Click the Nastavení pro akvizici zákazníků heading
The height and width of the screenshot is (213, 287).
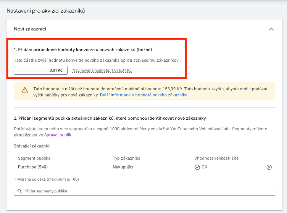[45, 11]
